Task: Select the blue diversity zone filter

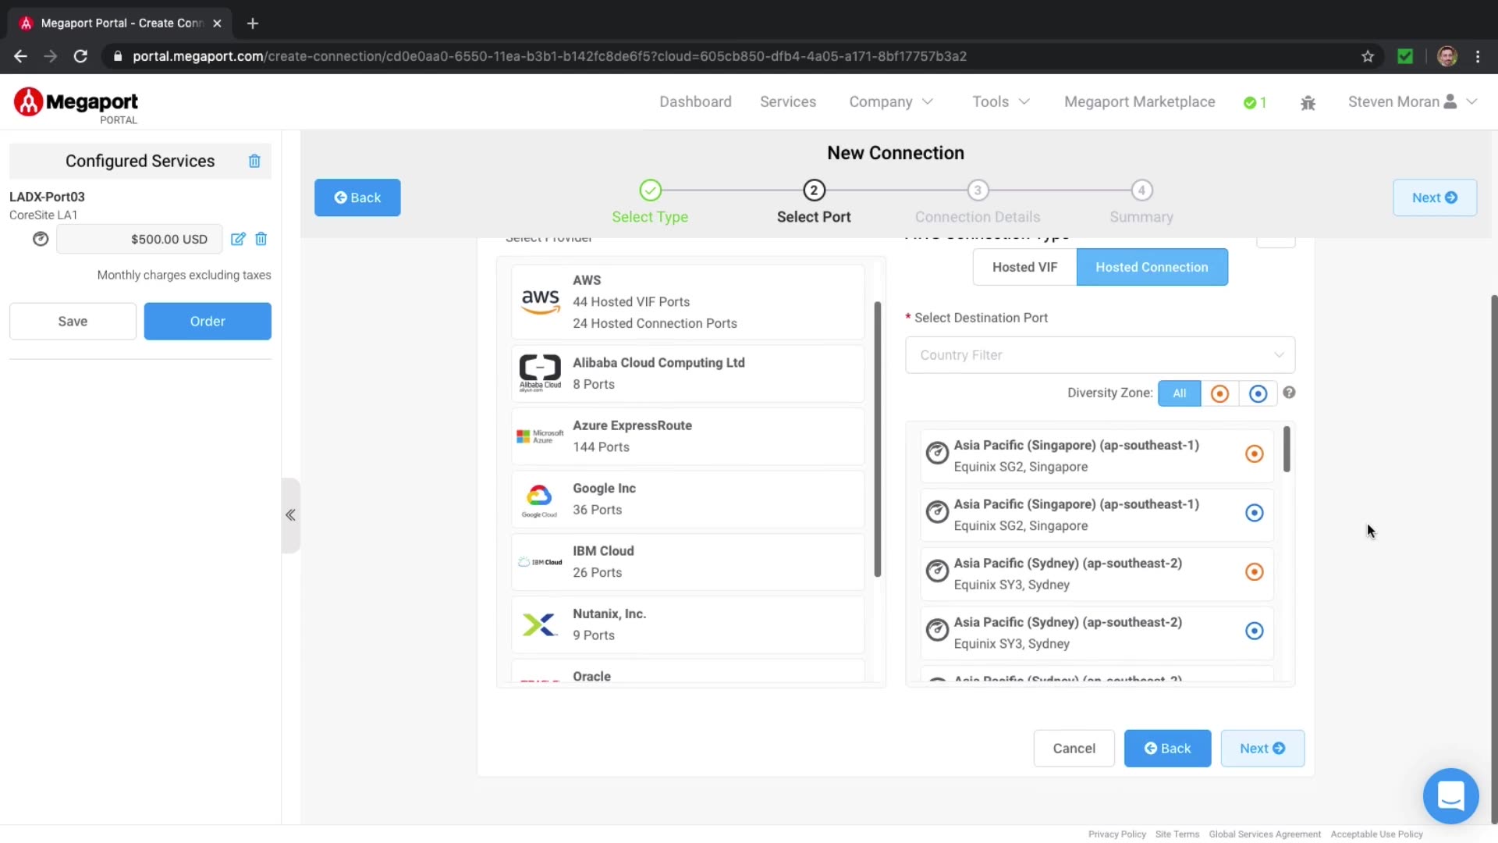Action: (1258, 393)
